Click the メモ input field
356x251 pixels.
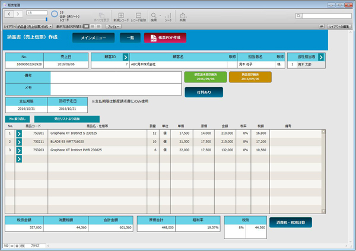(x=116, y=89)
